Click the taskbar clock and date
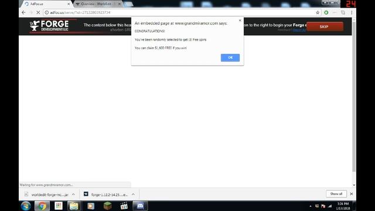Image resolution: width=375 pixels, height=211 pixels. [343, 206]
